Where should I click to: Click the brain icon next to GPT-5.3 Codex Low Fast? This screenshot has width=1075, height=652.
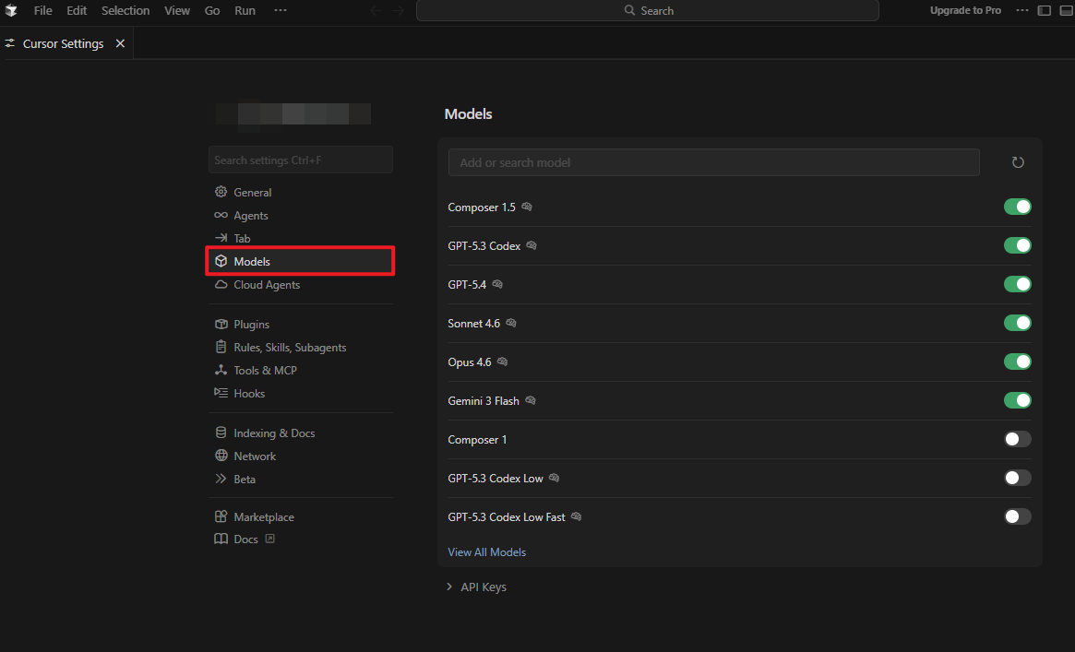coord(576,516)
